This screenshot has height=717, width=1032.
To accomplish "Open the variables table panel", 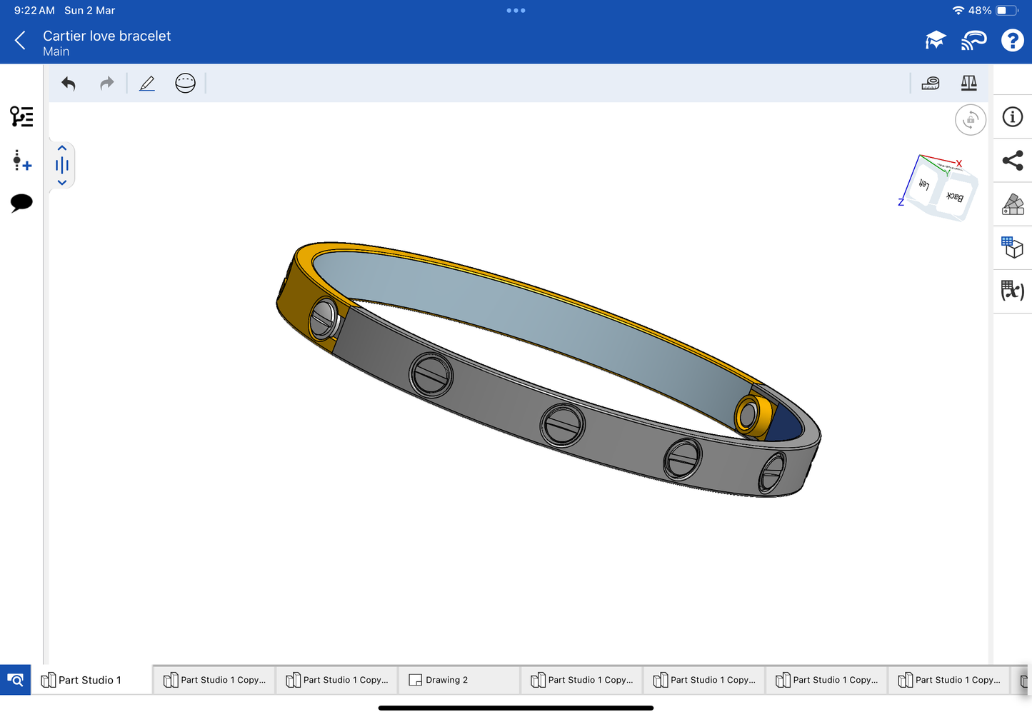I will pos(1012,291).
